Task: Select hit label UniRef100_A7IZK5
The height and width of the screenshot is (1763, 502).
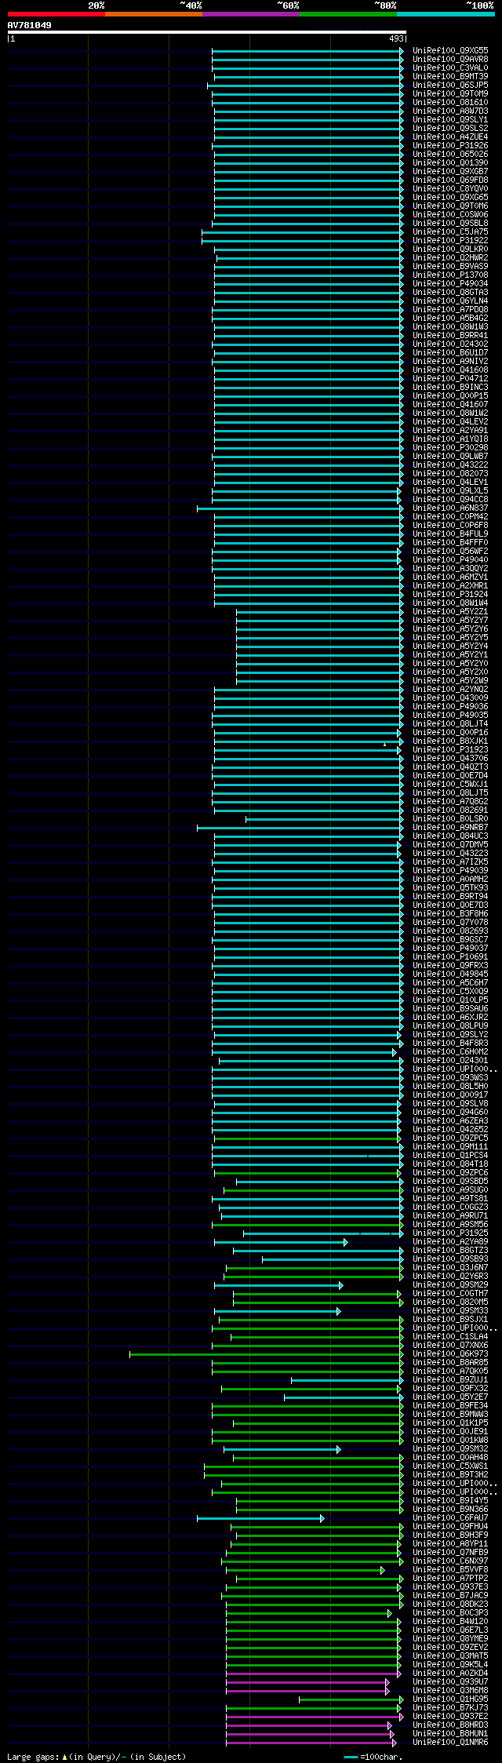Action: (450, 861)
